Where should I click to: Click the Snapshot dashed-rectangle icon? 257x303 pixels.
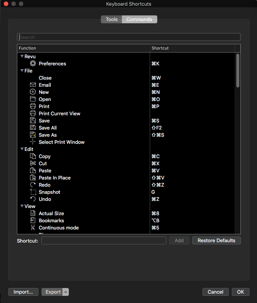(33, 192)
